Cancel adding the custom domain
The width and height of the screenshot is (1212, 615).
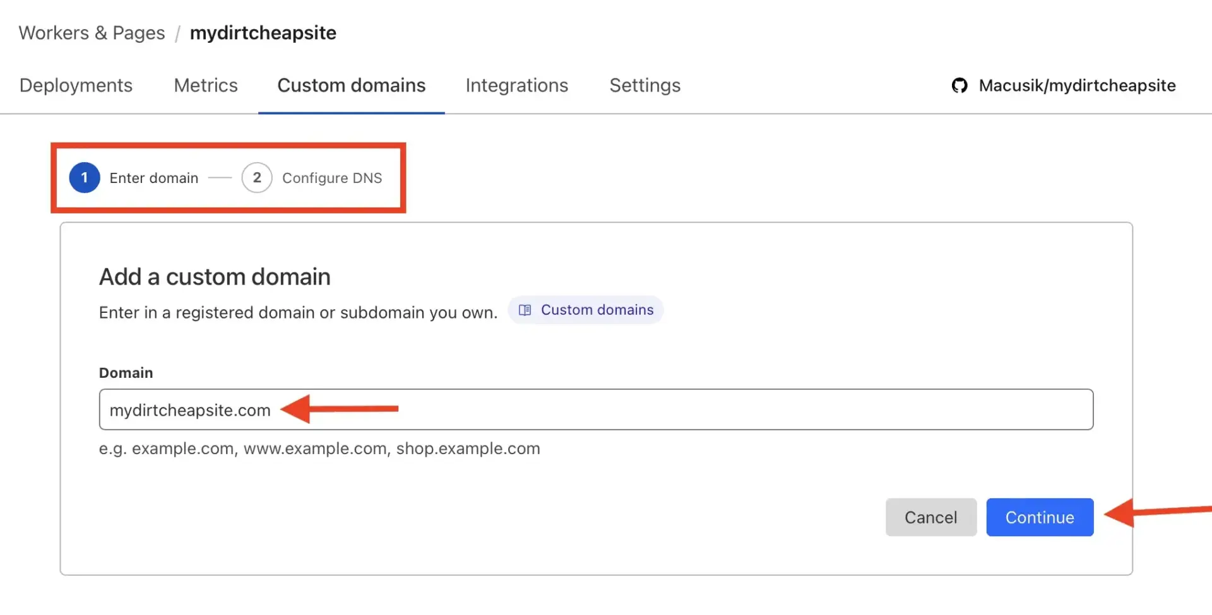tap(930, 517)
